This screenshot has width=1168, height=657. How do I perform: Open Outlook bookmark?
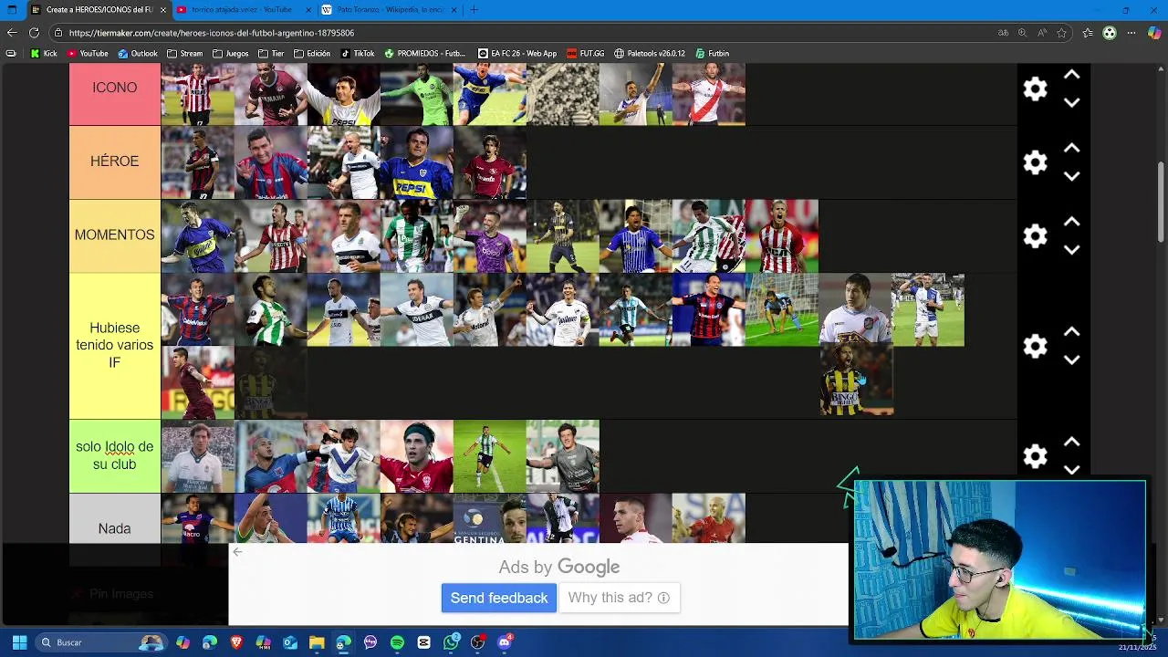pyautogui.click(x=137, y=53)
